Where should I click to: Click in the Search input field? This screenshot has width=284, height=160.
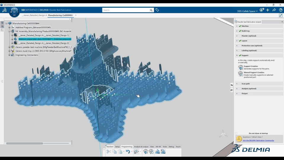pyautogui.click(x=126, y=10)
